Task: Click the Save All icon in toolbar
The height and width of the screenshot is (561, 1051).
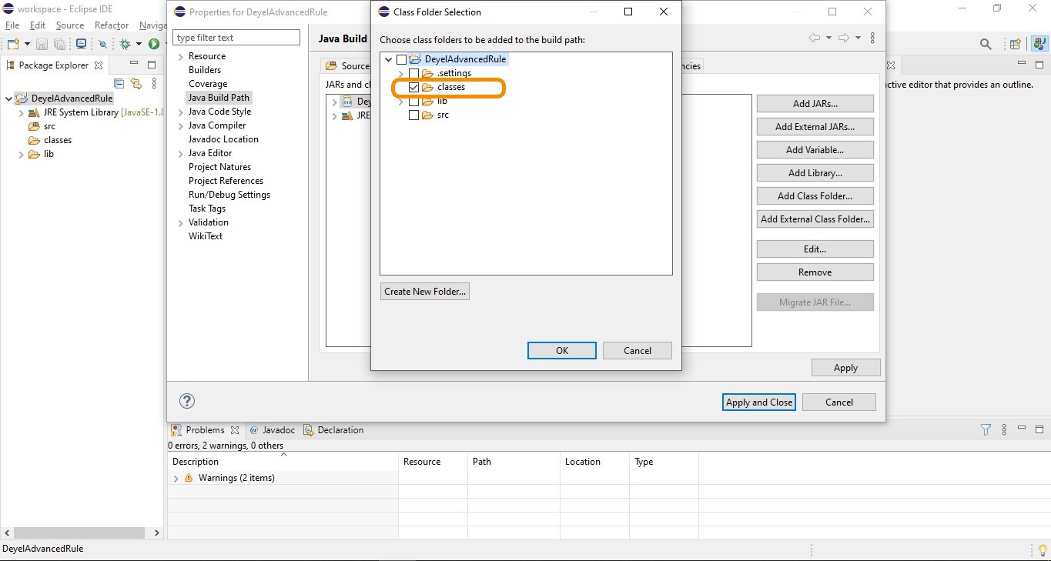Action: [59, 45]
